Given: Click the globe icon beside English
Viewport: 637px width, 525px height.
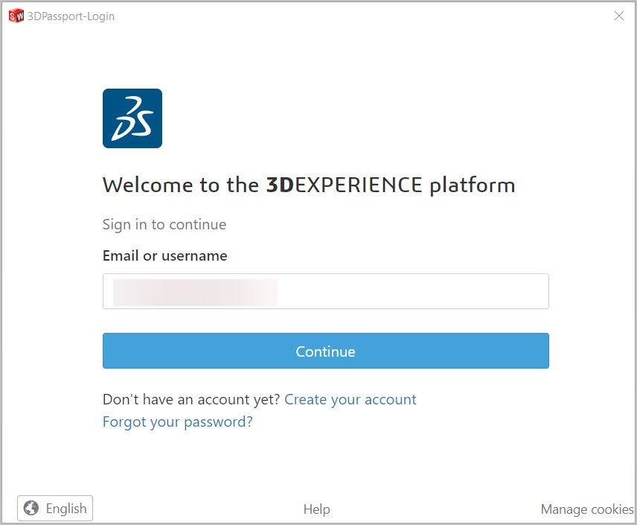Looking at the screenshot, I should [31, 508].
